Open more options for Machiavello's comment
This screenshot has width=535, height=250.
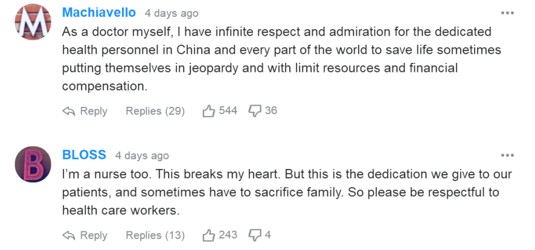pyautogui.click(x=507, y=13)
